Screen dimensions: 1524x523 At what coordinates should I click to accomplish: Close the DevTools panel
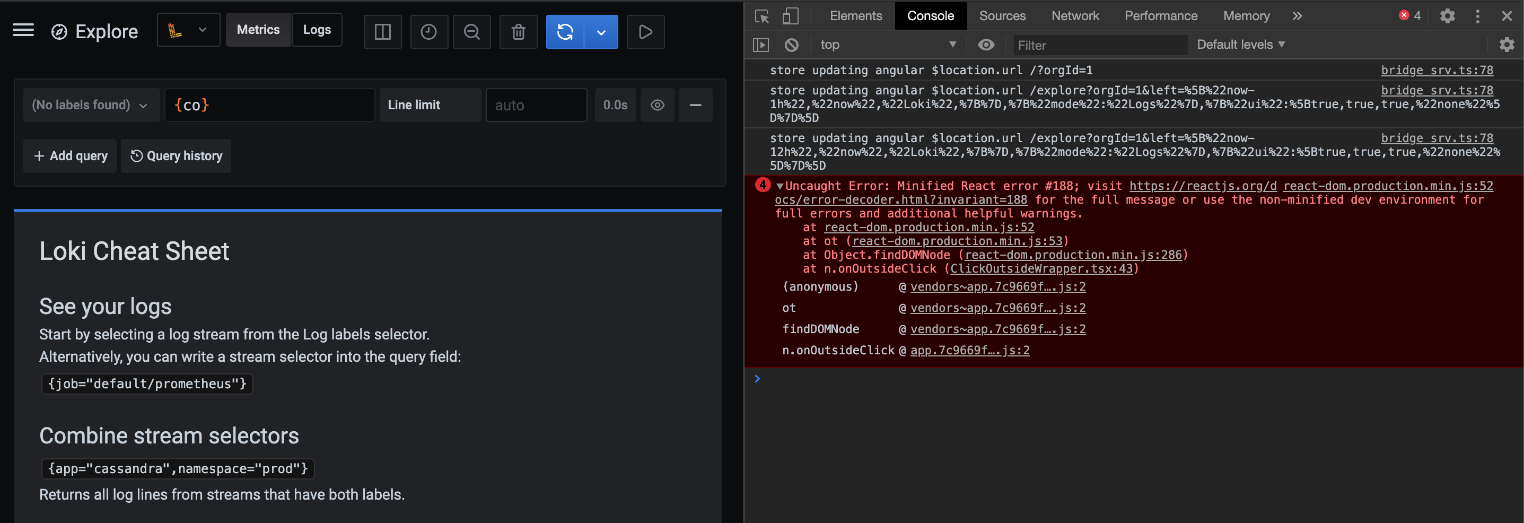(1507, 16)
